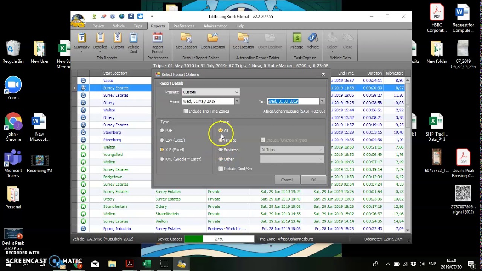
Task: Open the Mileage cost capture
Action: 296,41
